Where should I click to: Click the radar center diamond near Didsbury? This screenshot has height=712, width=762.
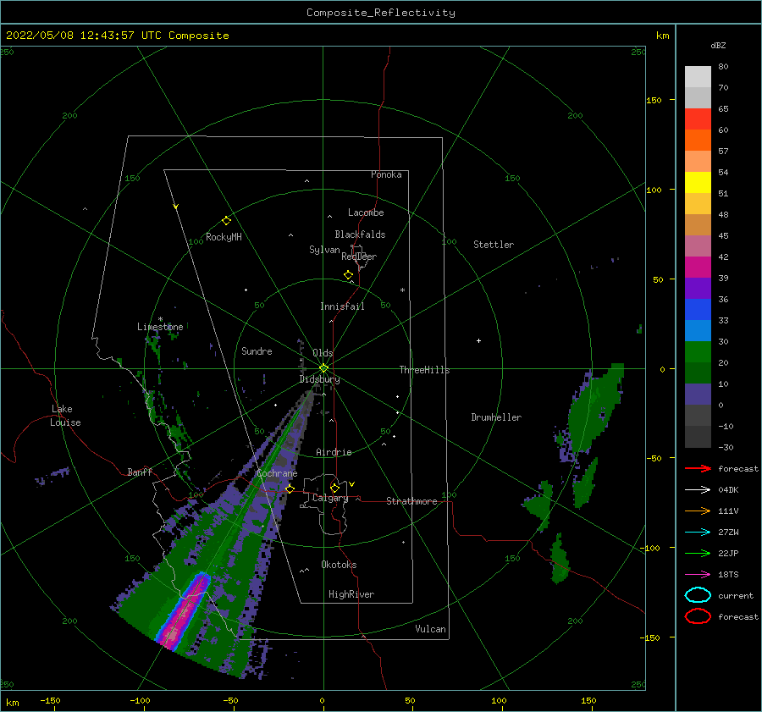tap(323, 368)
